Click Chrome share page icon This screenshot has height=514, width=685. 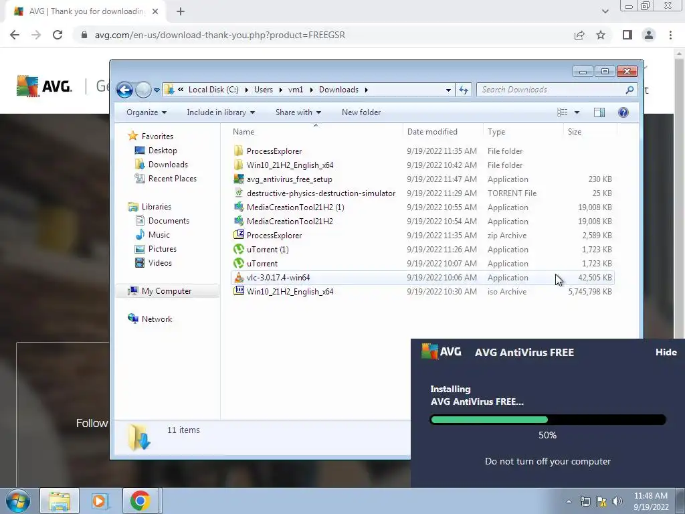tap(579, 35)
